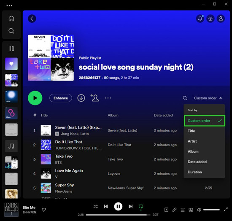Image resolution: width=232 pixels, height=221 pixels.
Task: Search within the playlist
Action: (x=185, y=98)
